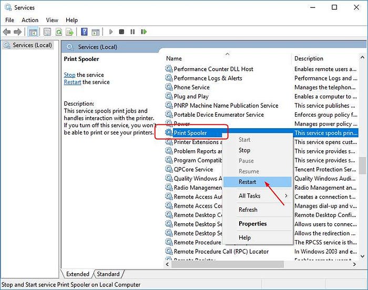Viewport: 368px width, 290px height.
Task: Select Services (Local) in the left tree
Action: (x=28, y=45)
